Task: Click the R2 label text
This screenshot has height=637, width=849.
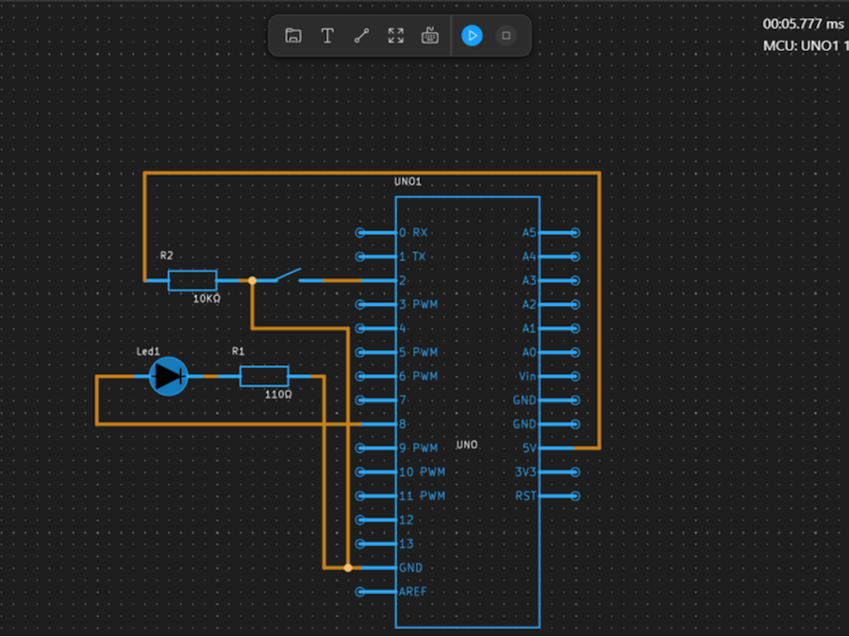Action: pos(166,256)
